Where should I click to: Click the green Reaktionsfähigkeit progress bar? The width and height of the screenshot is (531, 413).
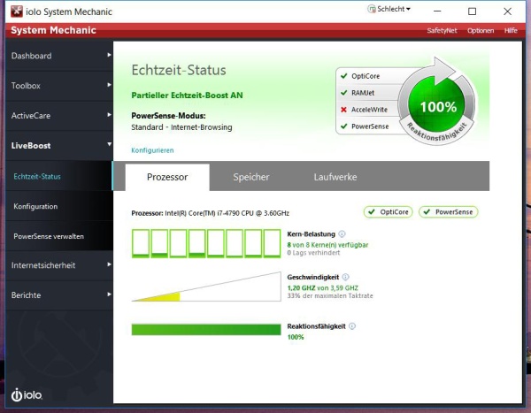[206, 329]
